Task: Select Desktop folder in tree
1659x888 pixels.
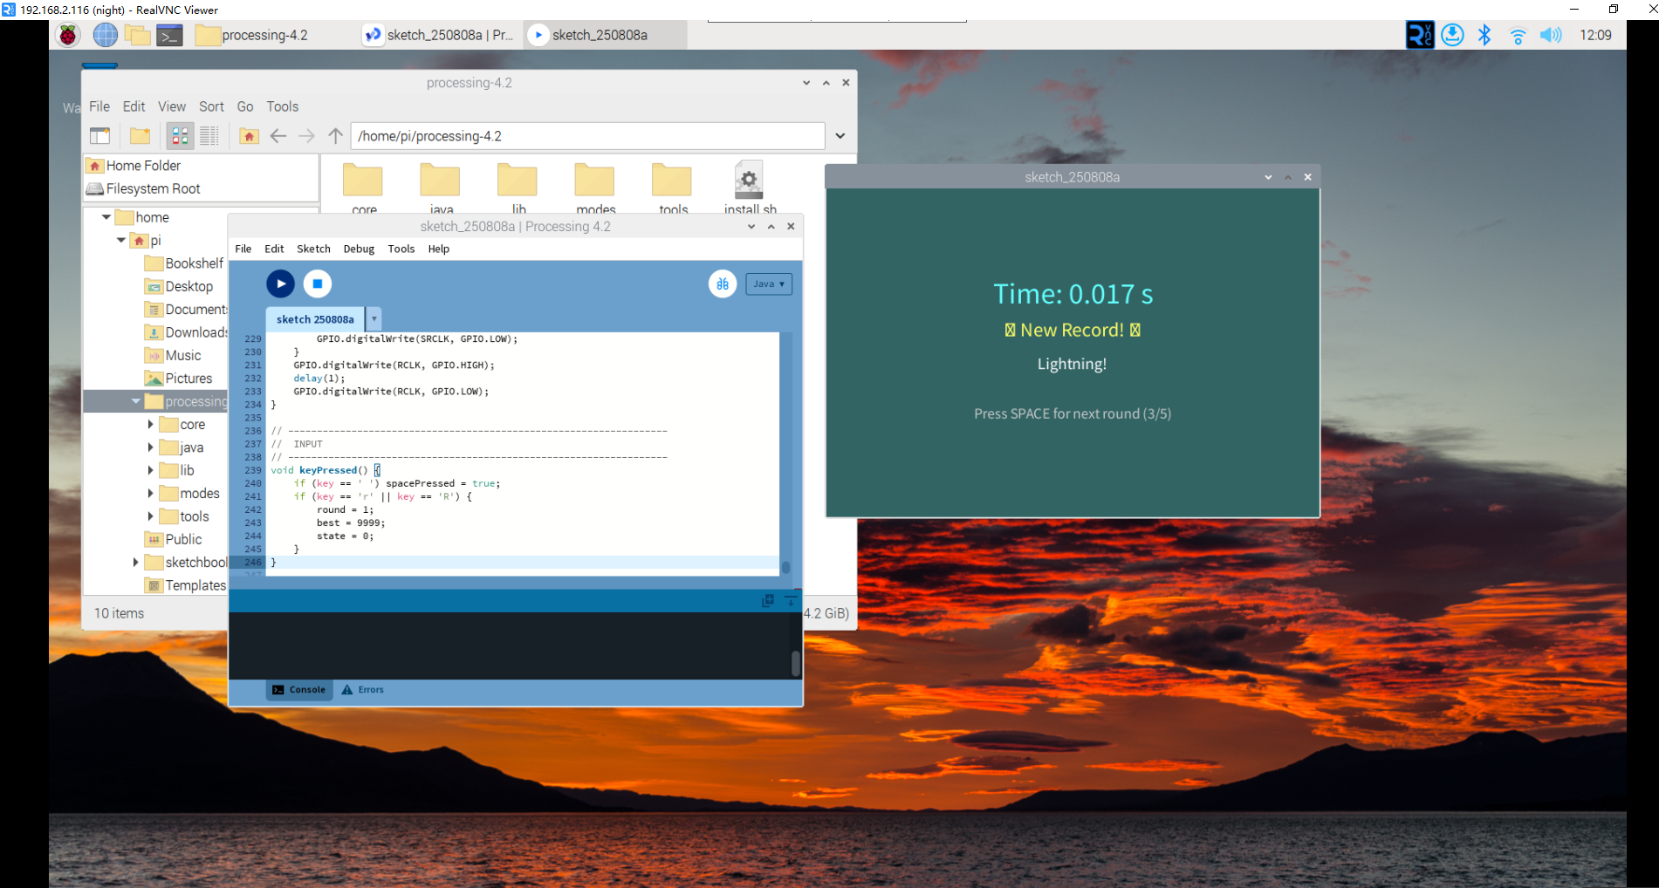Action: 180,286
